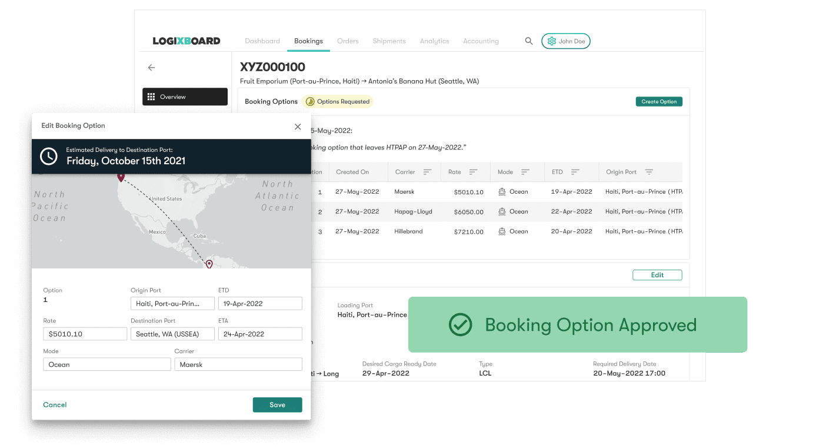The height and width of the screenshot is (448, 836).
Task: Open the search magnifier icon
Action: click(x=528, y=41)
